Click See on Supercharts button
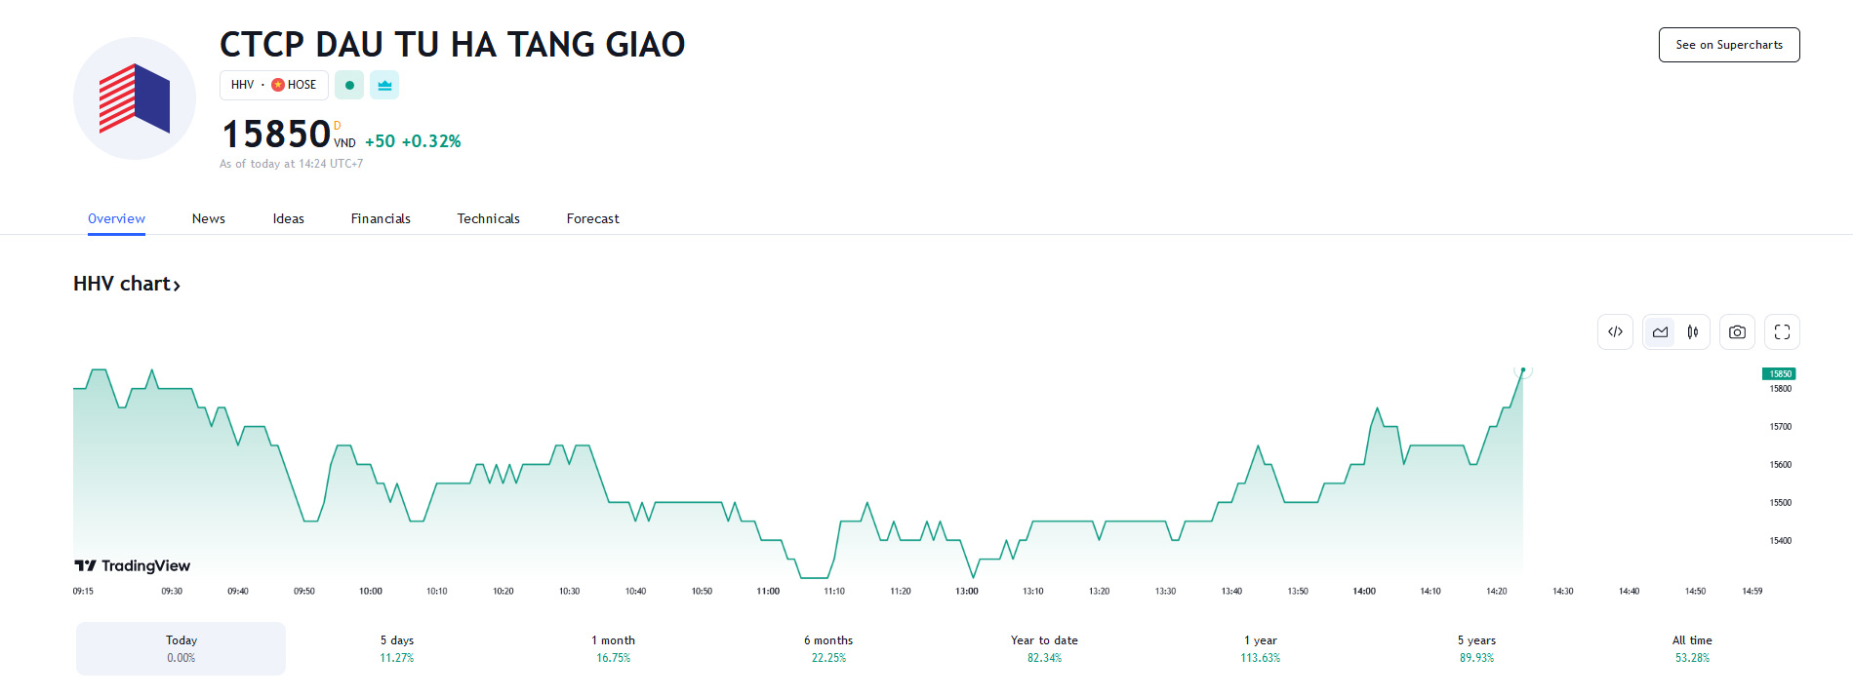Viewport: 1853px width, 696px height. click(x=1728, y=45)
